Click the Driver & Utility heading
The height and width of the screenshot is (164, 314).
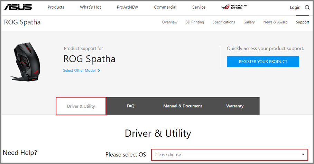click(x=158, y=134)
